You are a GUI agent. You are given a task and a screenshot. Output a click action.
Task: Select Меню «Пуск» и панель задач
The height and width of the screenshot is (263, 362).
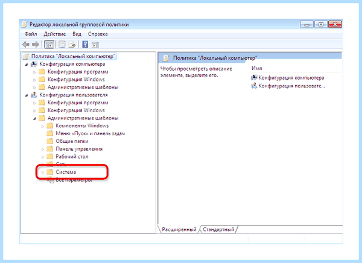click(91, 133)
